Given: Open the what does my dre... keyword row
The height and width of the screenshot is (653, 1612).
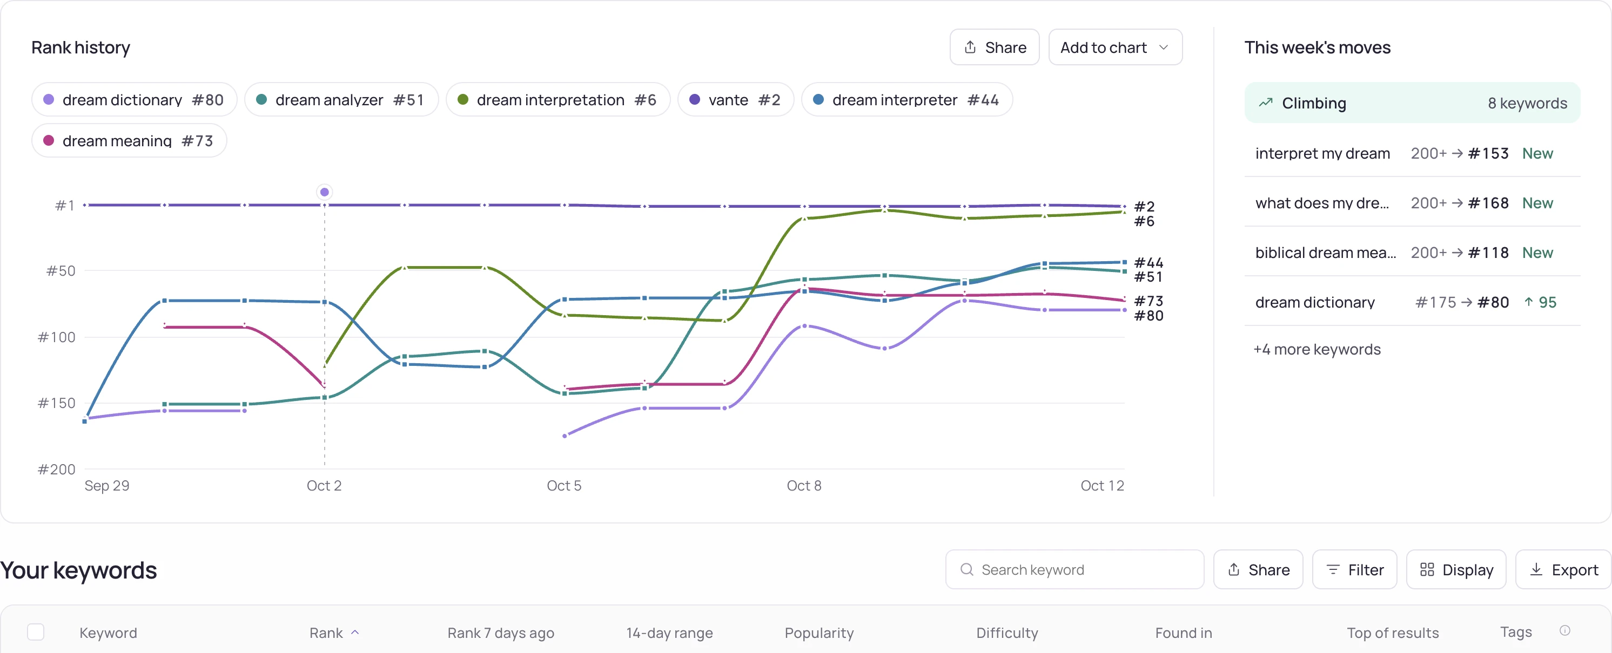Looking at the screenshot, I should click(1412, 203).
